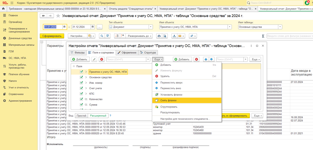Open 'Еще' menu at dialog bottom right
Screen dimensions: 313x150
tap(257, 116)
